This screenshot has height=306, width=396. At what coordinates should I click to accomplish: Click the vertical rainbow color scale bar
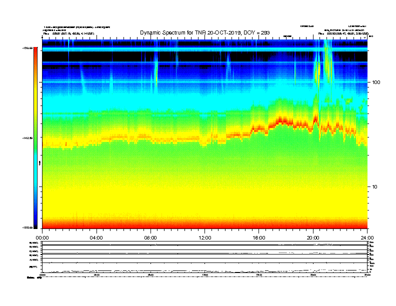35,138
